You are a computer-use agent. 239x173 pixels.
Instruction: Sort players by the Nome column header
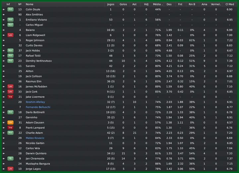(30, 4)
